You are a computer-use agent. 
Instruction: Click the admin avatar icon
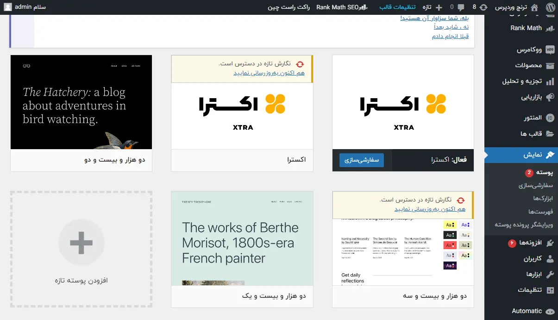[x=8, y=7]
